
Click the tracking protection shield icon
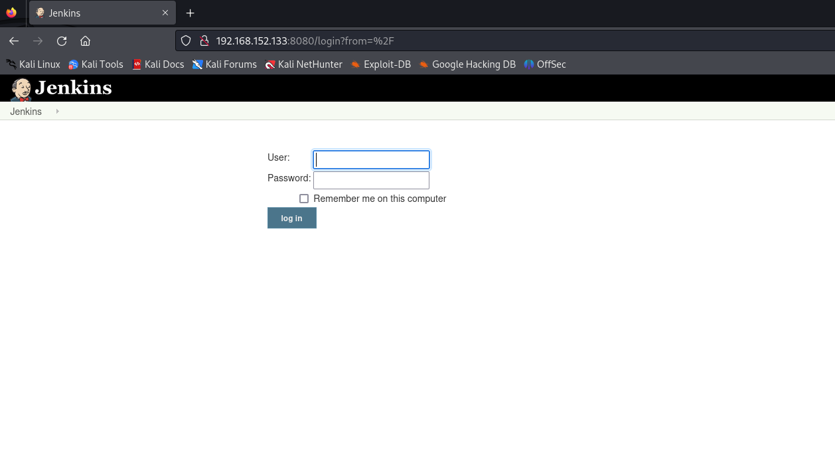[x=187, y=41]
